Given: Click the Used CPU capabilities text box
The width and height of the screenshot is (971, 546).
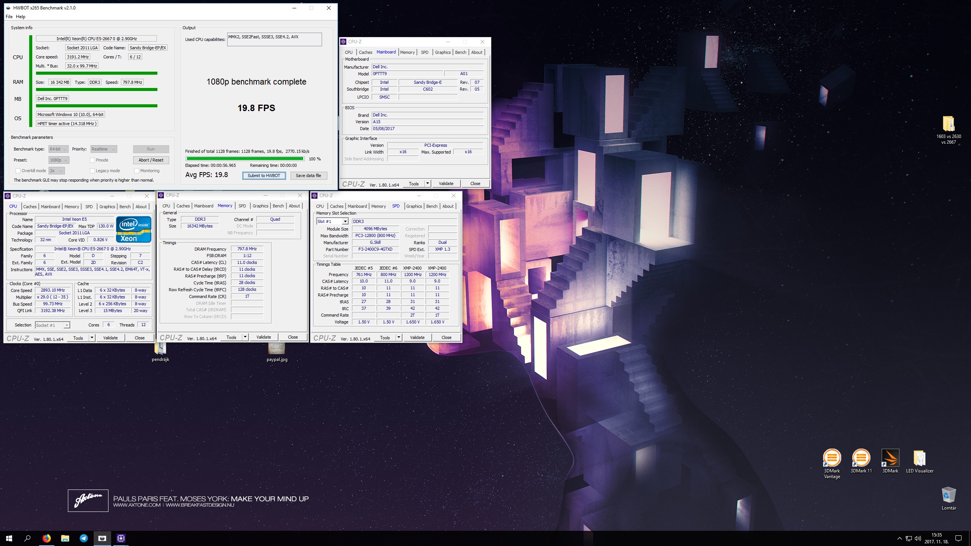Looking at the screenshot, I should 275,39.
